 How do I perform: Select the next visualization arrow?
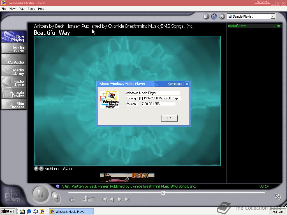click(41, 169)
